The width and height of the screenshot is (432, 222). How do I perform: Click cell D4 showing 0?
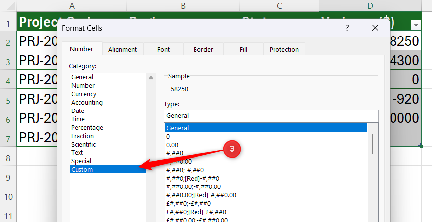(405, 79)
